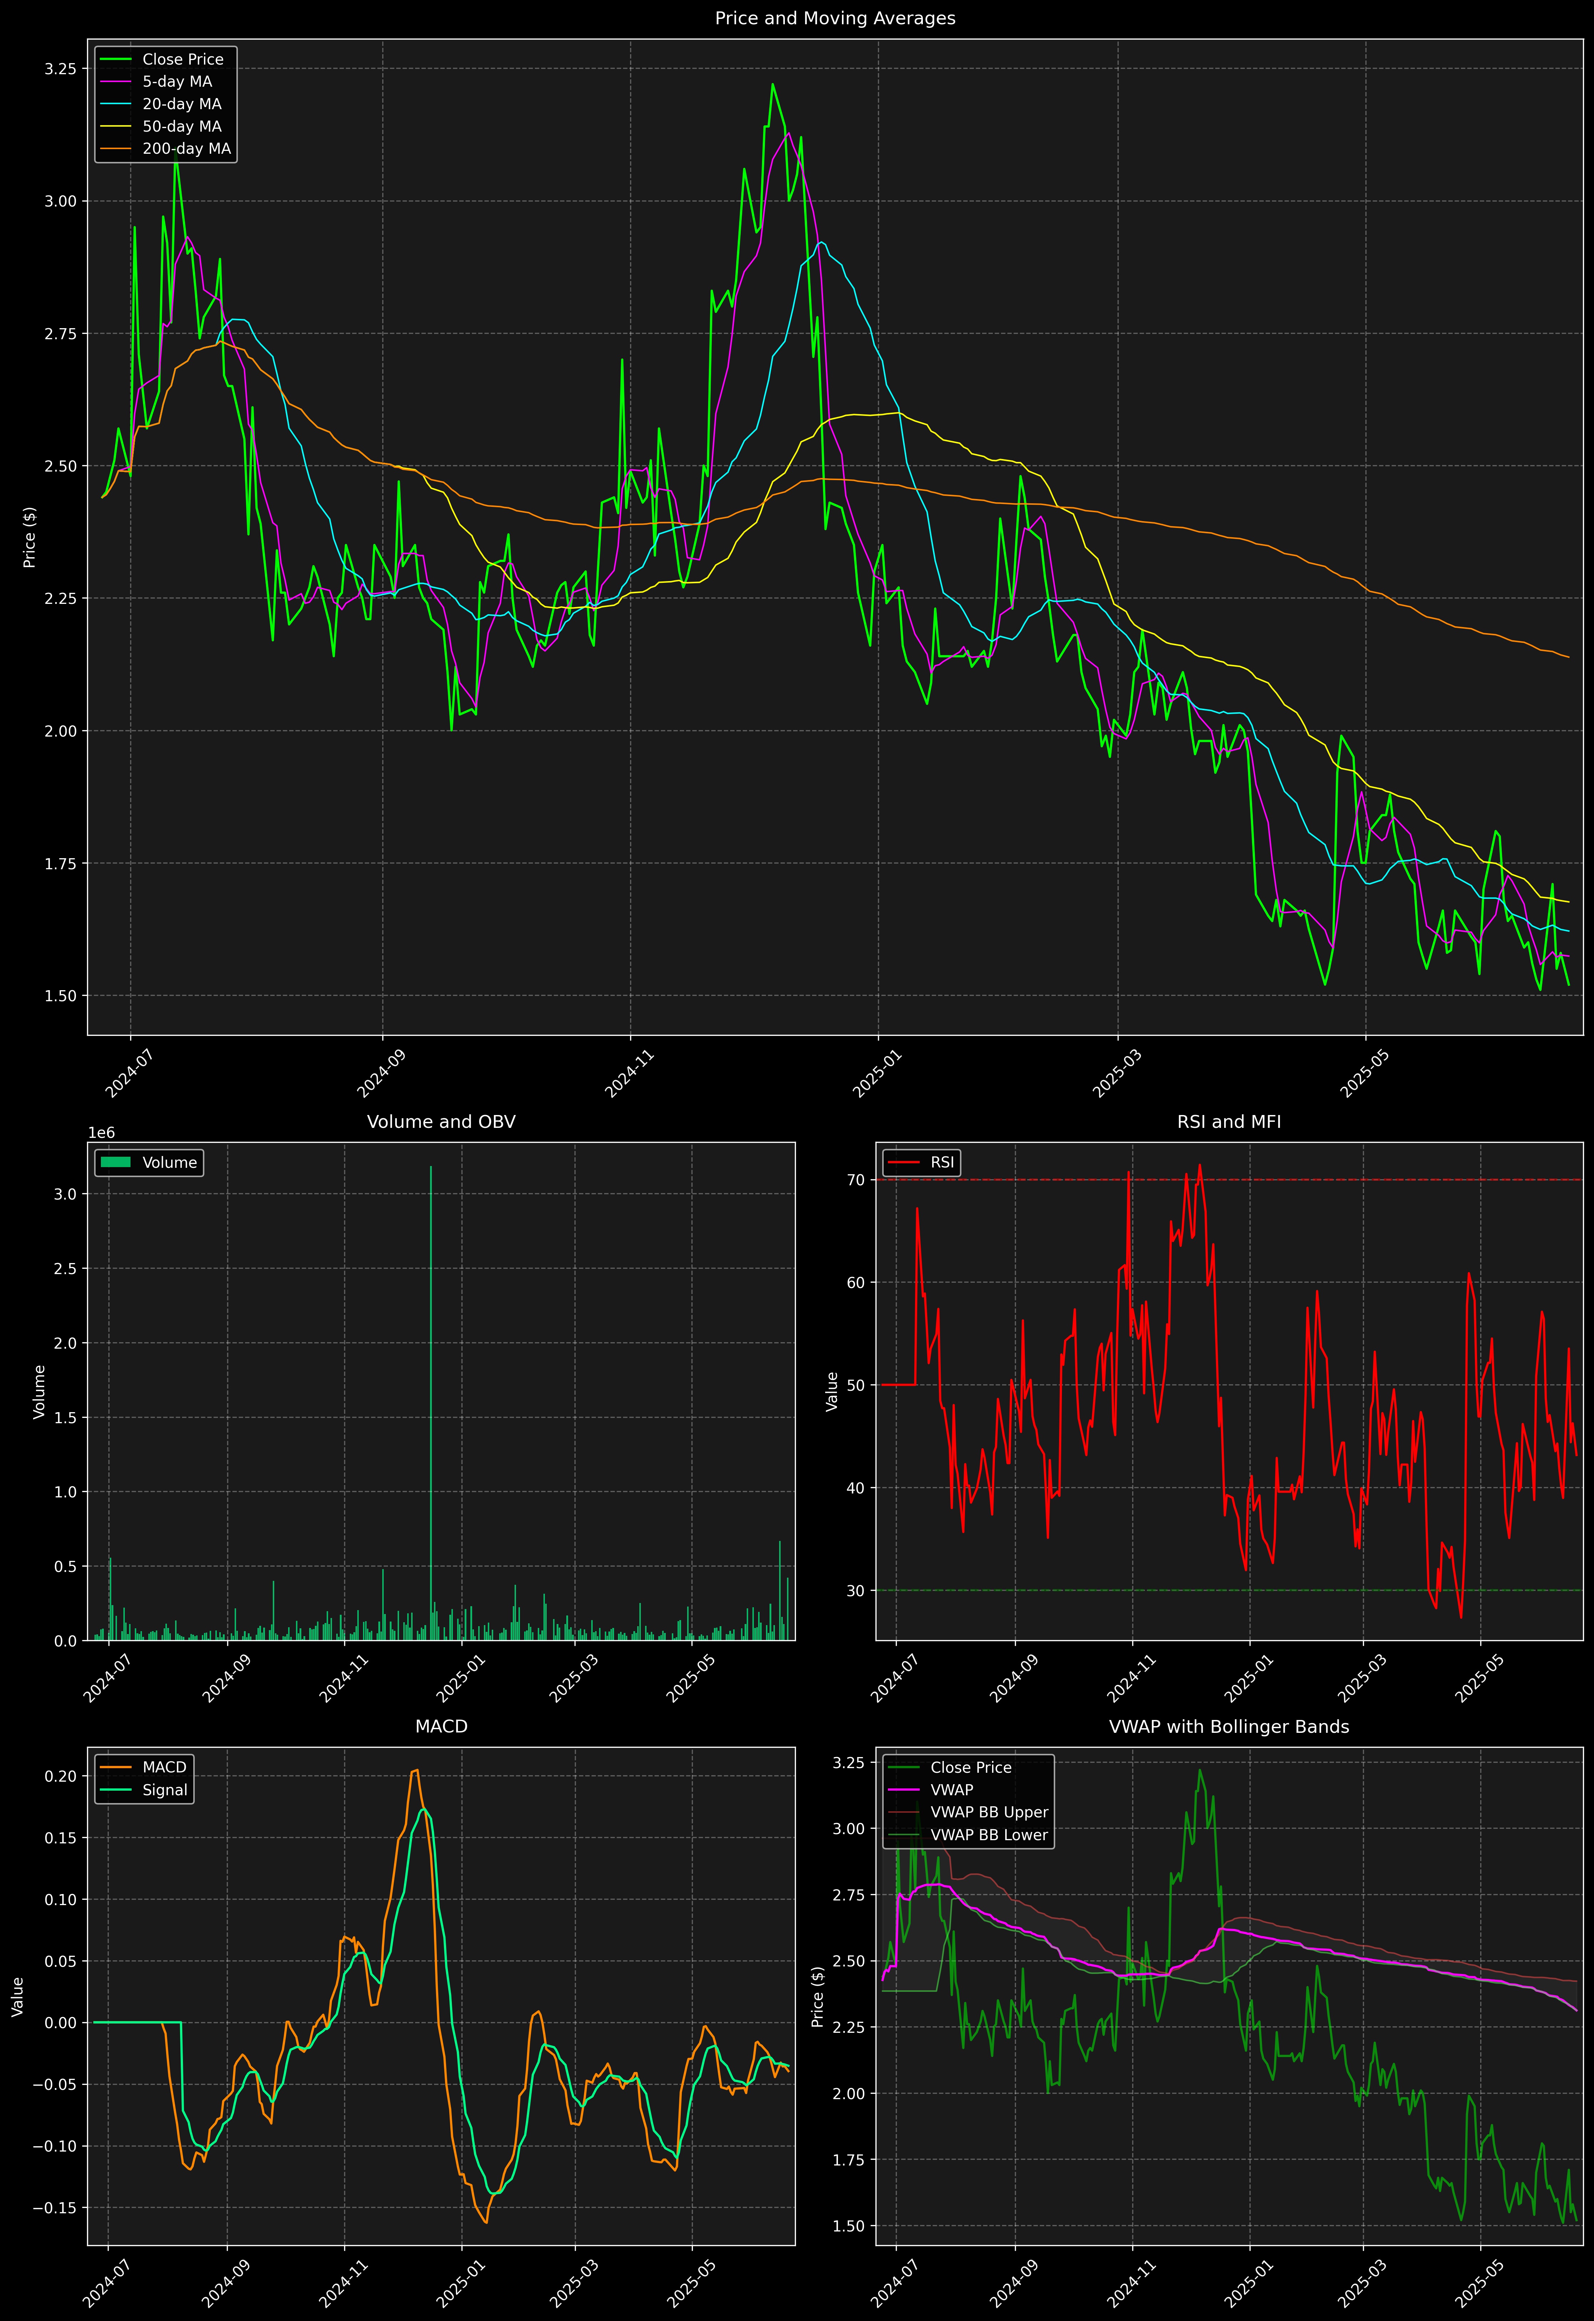The height and width of the screenshot is (2321, 1594).
Task: Click the 'Price and Moving Averages' chart title
Action: point(835,18)
